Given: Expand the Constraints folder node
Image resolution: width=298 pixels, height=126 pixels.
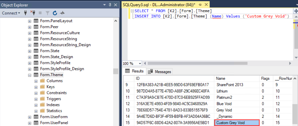Looking at the screenshot, I should point(36,93).
